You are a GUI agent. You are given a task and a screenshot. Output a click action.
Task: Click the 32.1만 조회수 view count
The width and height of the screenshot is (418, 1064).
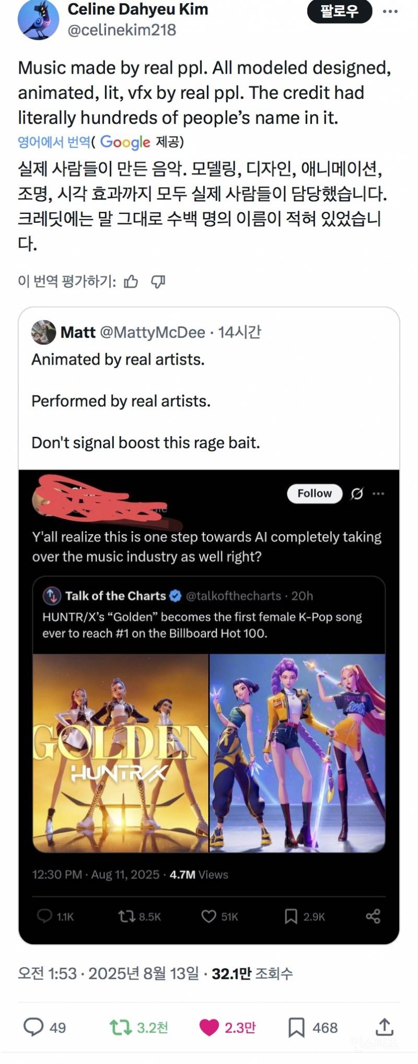(252, 974)
